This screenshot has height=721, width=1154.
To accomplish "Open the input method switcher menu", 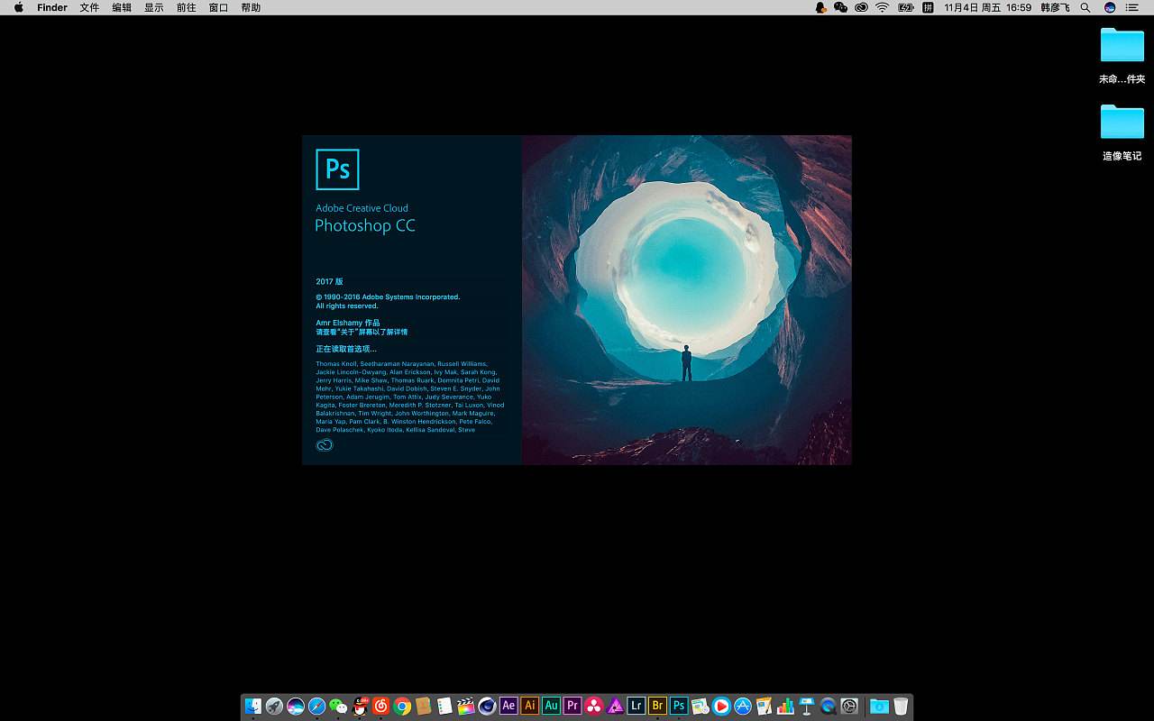I will 928,7.
